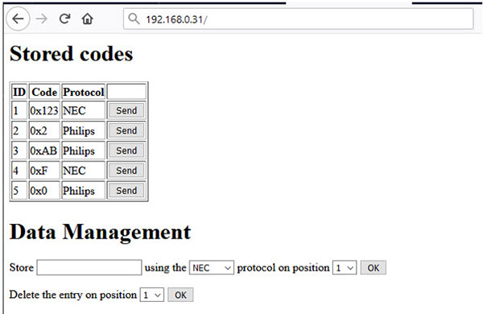Click the Philips protocol cell in row 5
This screenshot has width=483, height=314.
coord(84,191)
